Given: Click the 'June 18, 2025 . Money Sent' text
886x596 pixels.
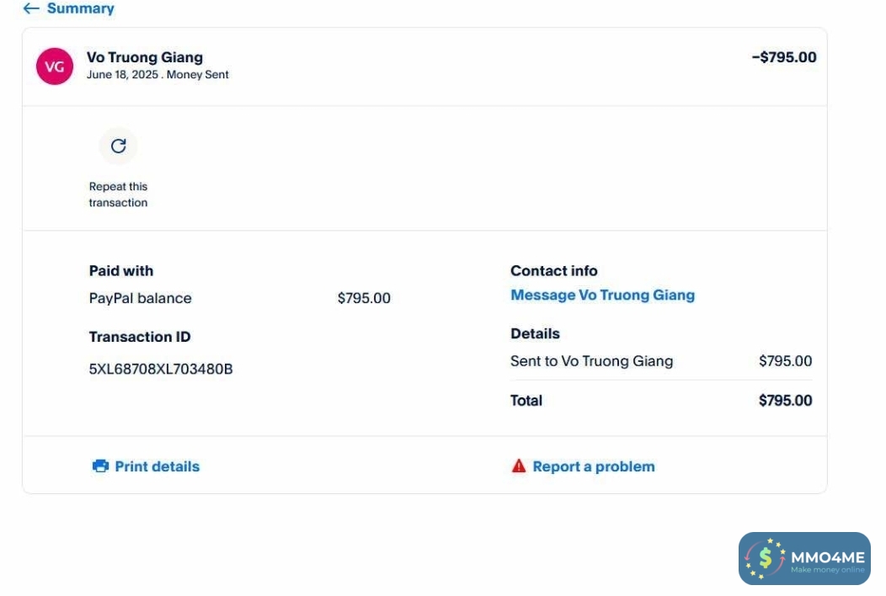Looking at the screenshot, I should point(157,75).
